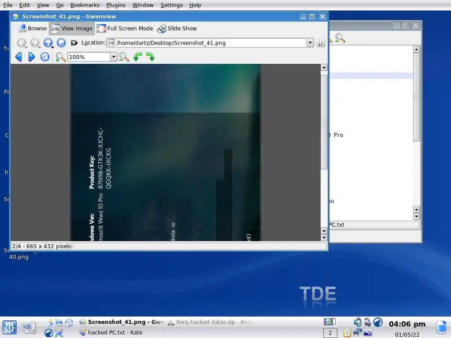The image size is (451, 338).
Task: Open the zoom level dropdown
Action: 114,57
